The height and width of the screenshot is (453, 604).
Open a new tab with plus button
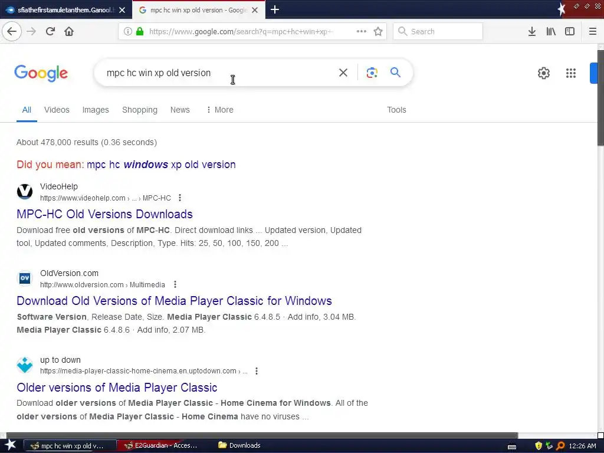pos(275,9)
